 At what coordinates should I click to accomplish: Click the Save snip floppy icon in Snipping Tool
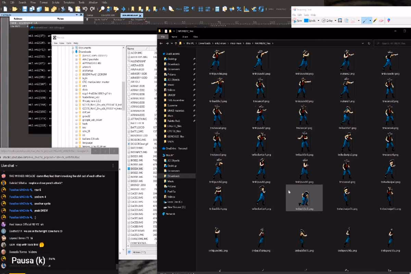[340, 20]
